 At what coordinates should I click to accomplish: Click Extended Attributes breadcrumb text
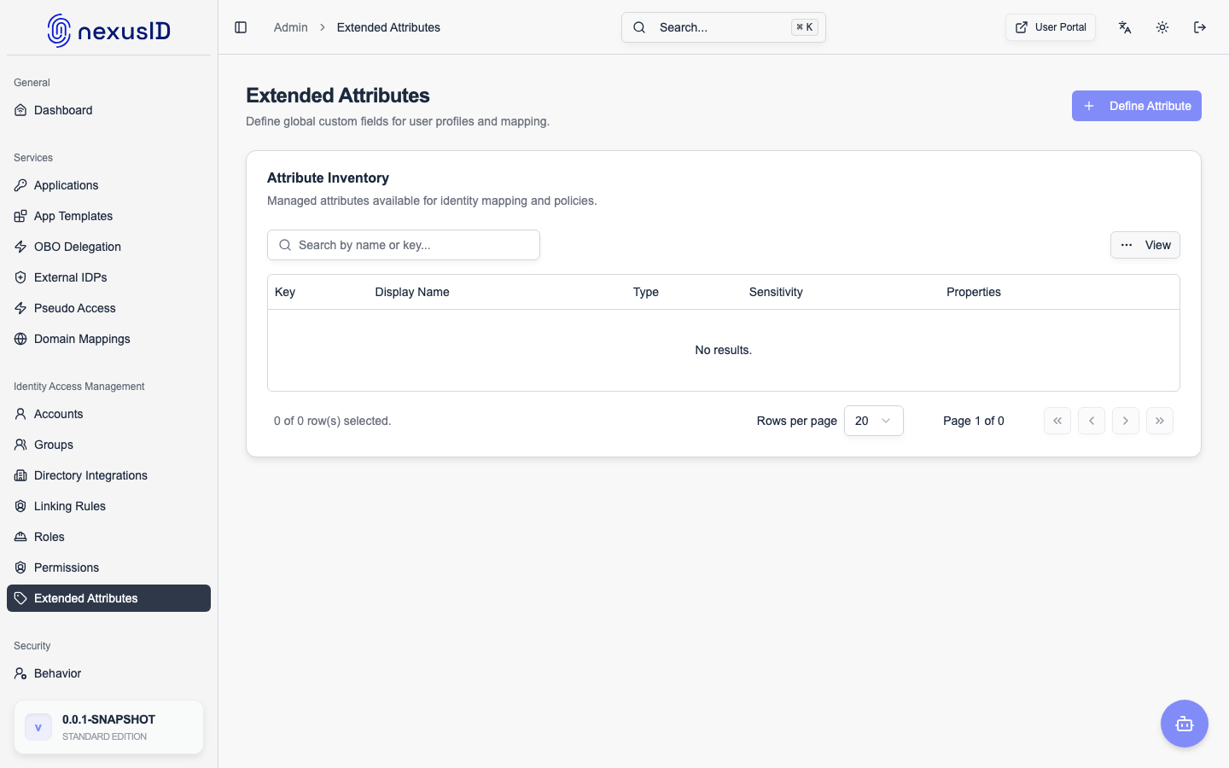[x=388, y=27]
